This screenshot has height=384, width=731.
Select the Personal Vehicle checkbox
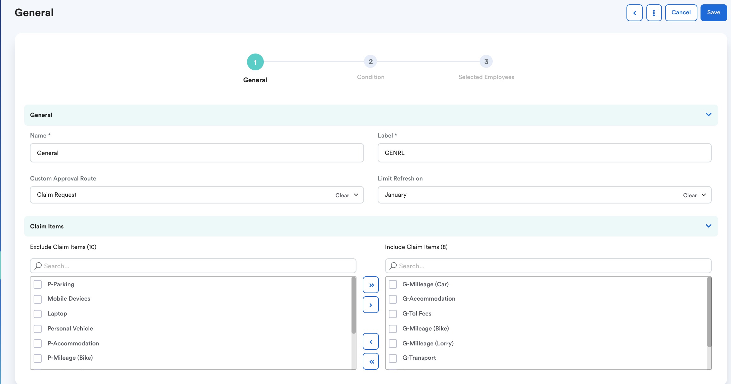pyautogui.click(x=38, y=329)
